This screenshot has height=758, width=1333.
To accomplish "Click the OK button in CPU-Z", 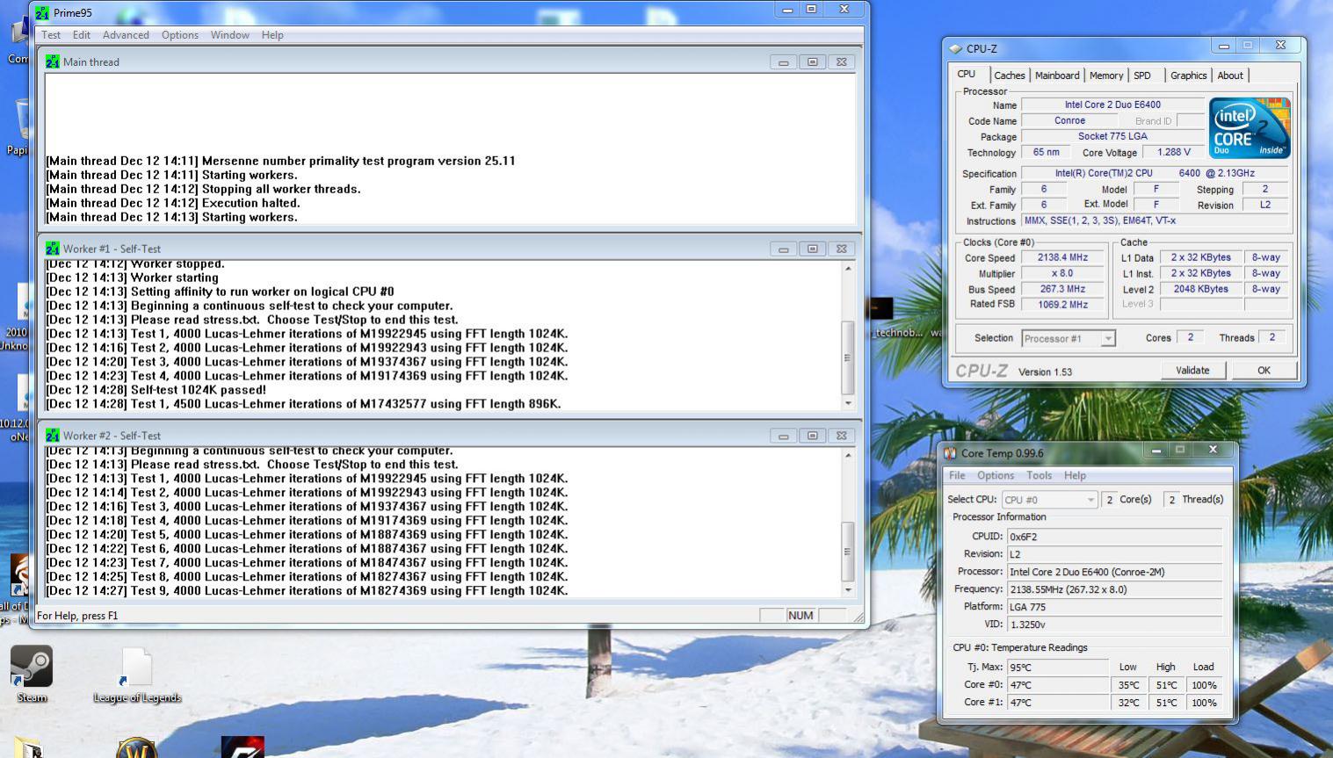I will [1264, 371].
